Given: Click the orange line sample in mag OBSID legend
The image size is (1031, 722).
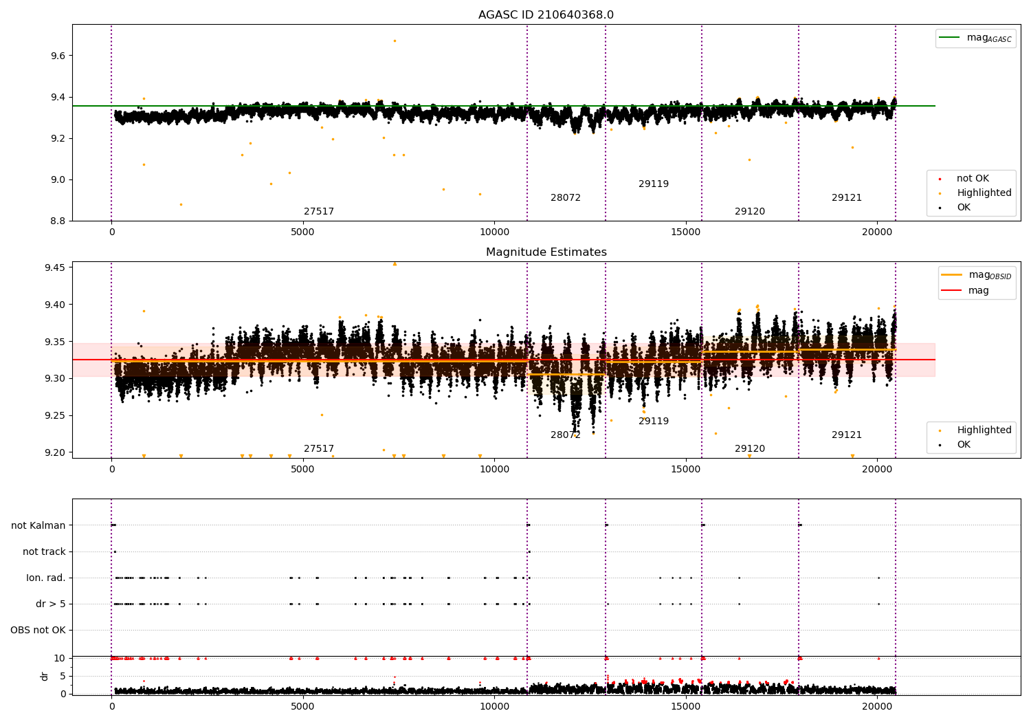Looking at the screenshot, I should click(952, 275).
